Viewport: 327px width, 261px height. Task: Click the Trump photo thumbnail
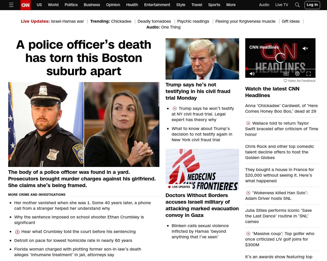point(202,59)
